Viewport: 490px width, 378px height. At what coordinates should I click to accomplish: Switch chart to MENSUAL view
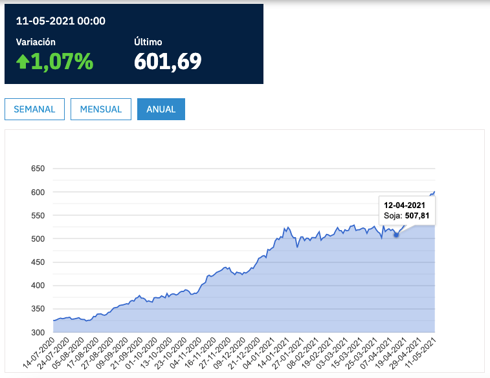pyautogui.click(x=100, y=109)
